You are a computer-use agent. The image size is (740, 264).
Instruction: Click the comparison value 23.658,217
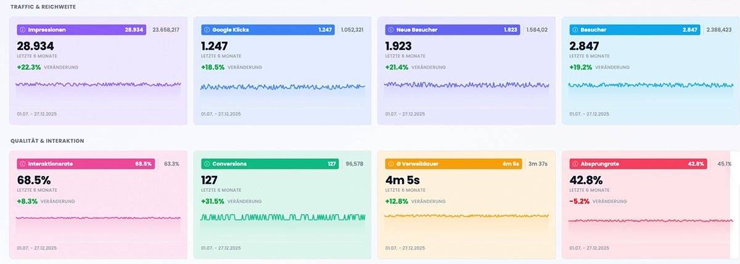click(166, 30)
